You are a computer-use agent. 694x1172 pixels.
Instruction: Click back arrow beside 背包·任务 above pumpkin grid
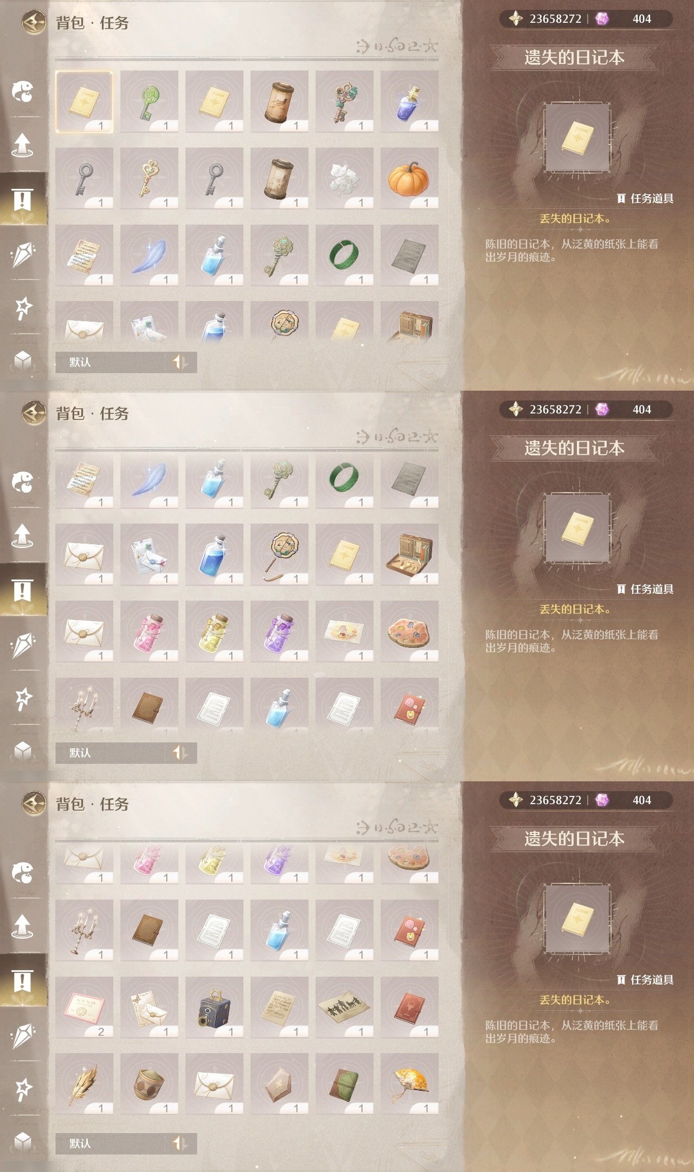(x=34, y=22)
